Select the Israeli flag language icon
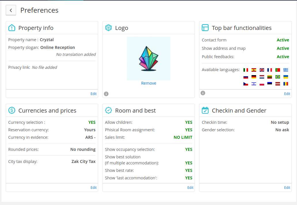The image size is (297, 205). (x=254, y=84)
